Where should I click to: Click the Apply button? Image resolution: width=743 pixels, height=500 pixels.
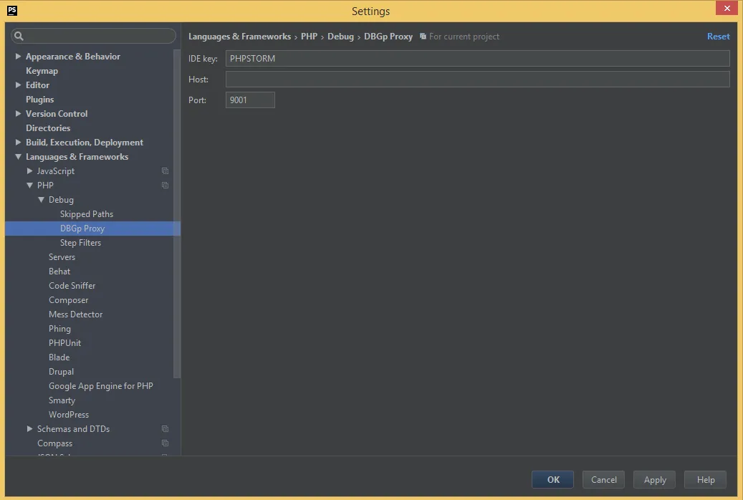coord(654,480)
